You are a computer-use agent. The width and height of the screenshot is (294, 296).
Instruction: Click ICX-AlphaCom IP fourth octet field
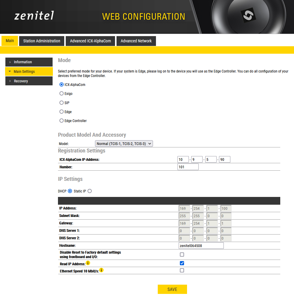(x=225, y=159)
